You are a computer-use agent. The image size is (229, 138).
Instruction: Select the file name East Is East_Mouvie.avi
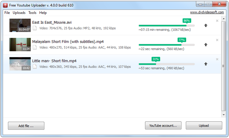point(52,23)
